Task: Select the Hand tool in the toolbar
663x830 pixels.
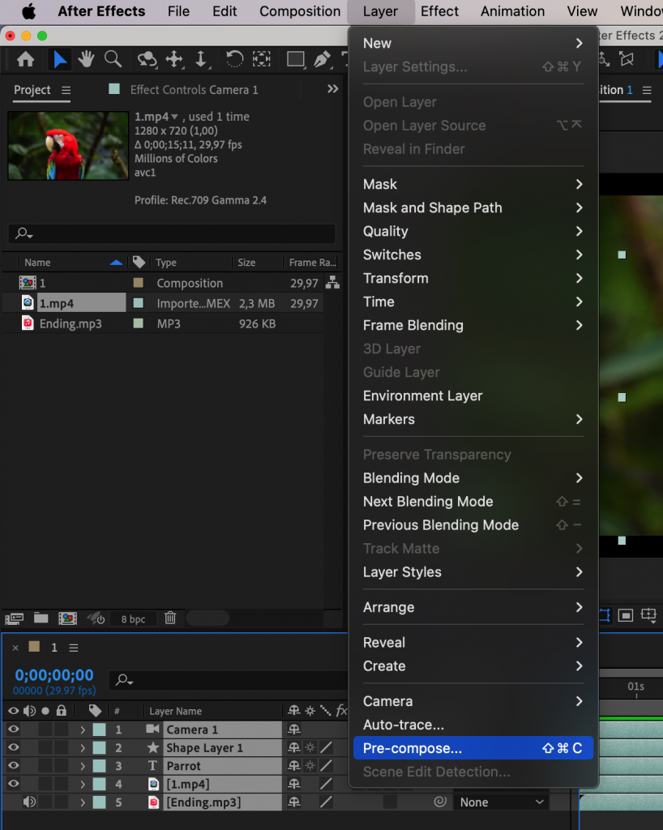Action: click(85, 59)
